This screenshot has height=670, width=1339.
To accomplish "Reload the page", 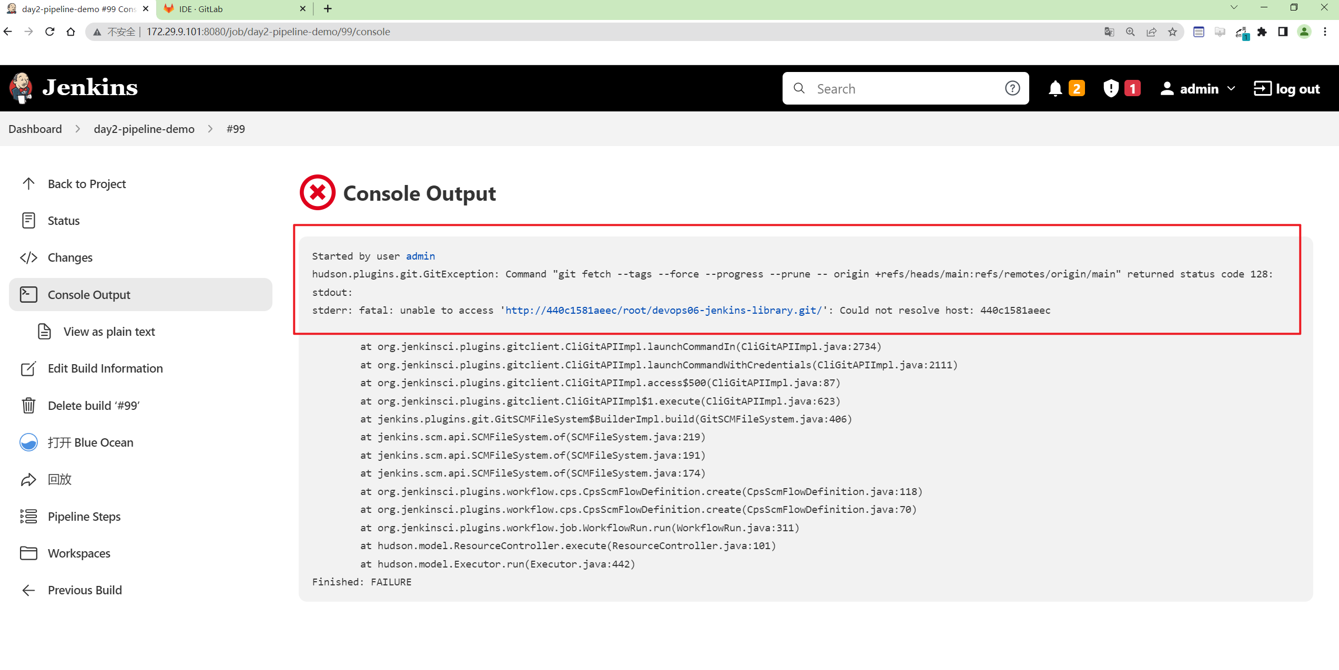I will (50, 32).
